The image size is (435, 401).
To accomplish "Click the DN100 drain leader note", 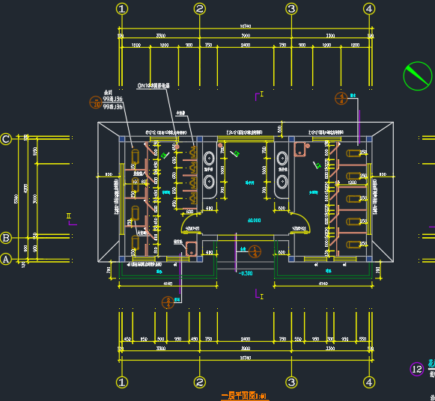I will point(153,86).
